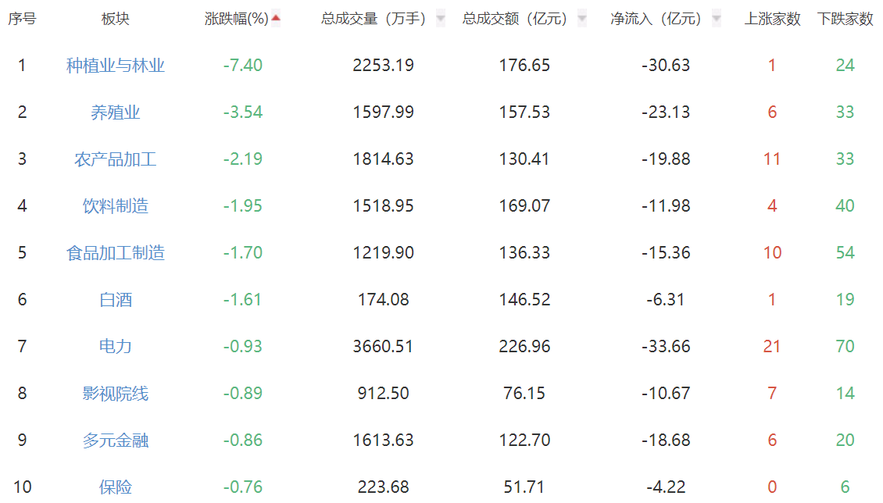The width and height of the screenshot is (883, 503).
Task: Open the 食品加工制造 sector page
Action: 116,253
